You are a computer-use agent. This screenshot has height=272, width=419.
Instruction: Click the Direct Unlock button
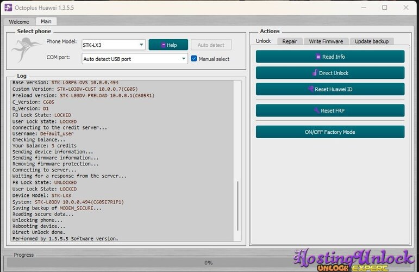(330, 73)
